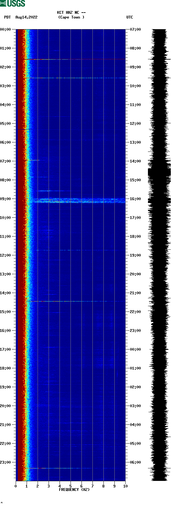173x506 pixels.
Task: Click the '10:00' UTC time label
Action: (x=135, y=86)
